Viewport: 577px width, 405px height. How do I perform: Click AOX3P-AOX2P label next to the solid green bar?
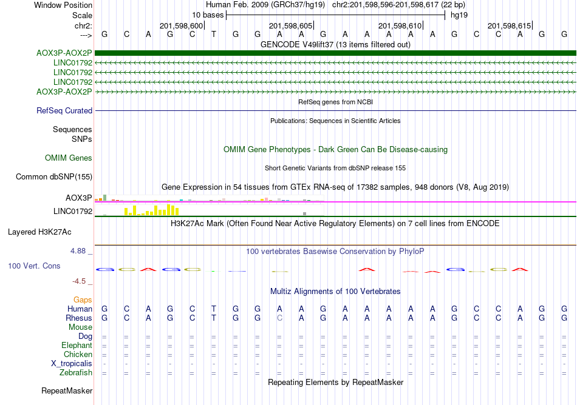click(64, 53)
